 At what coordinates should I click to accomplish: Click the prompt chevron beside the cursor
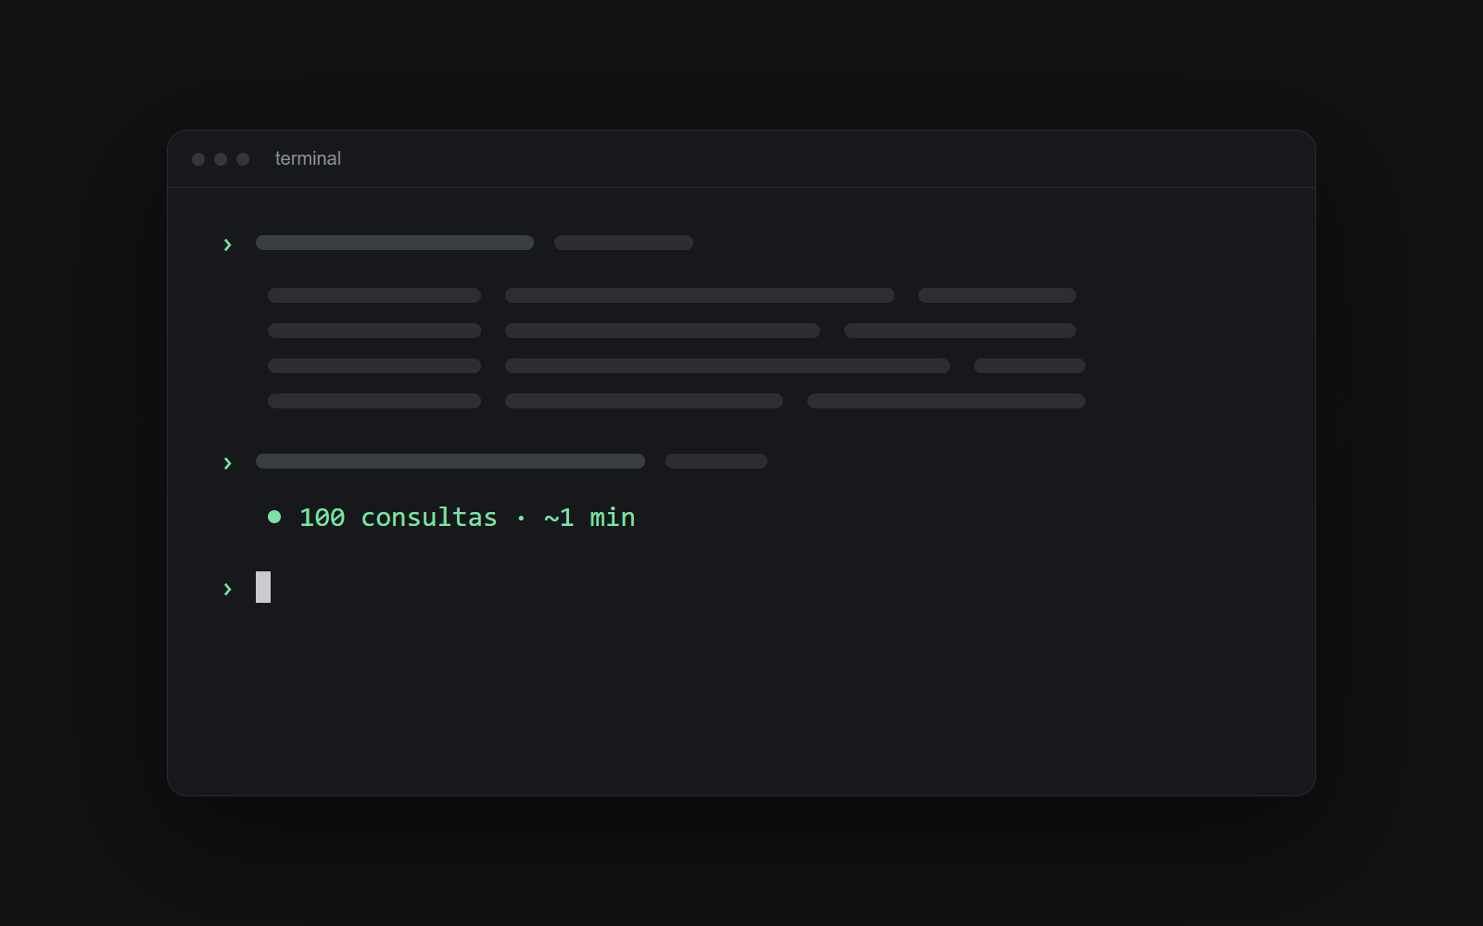click(228, 589)
